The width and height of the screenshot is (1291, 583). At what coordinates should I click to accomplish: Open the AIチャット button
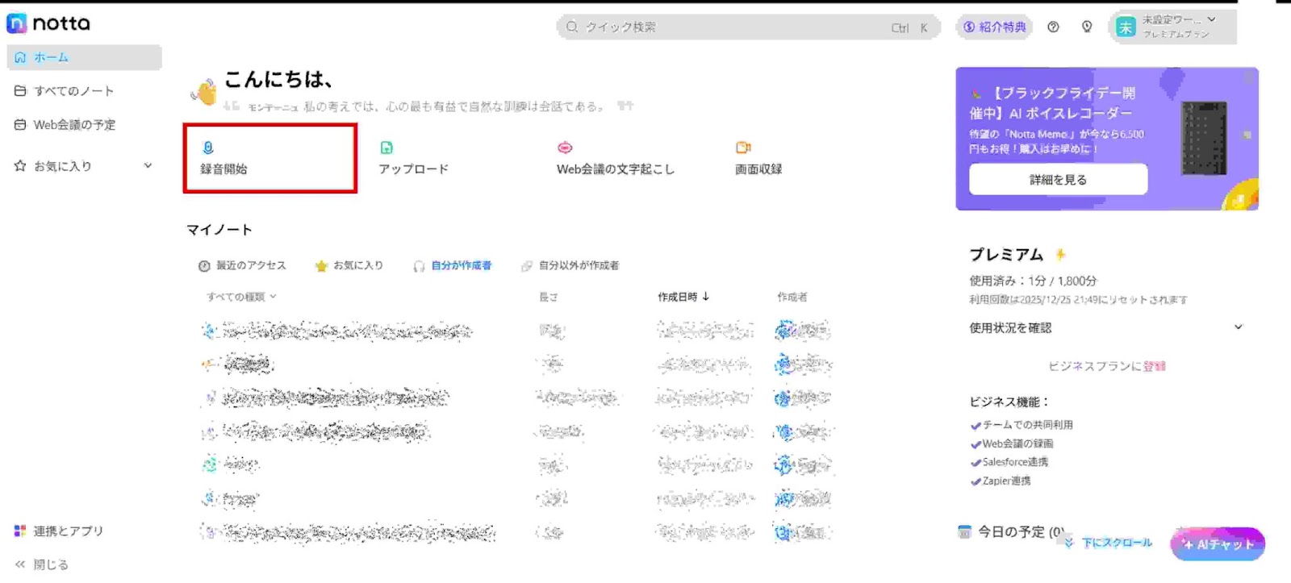click(x=1218, y=544)
